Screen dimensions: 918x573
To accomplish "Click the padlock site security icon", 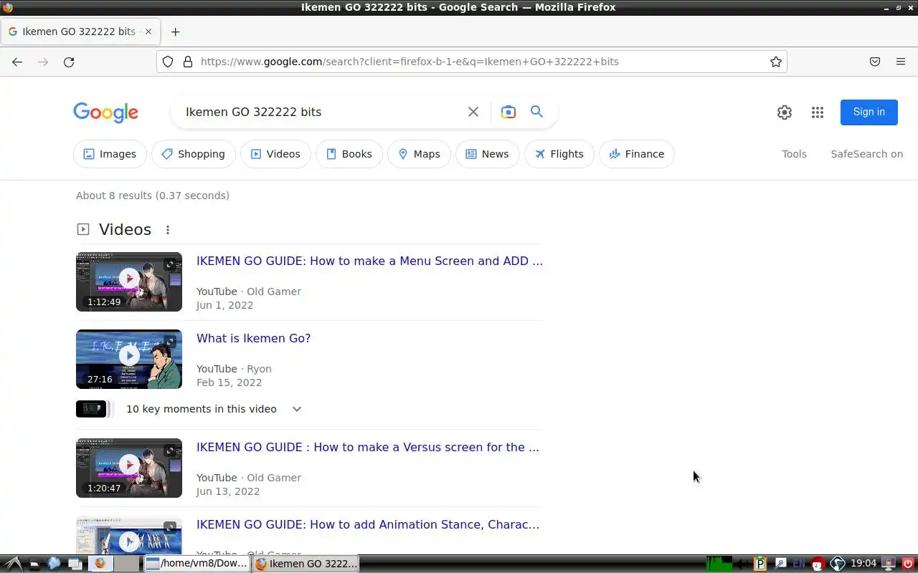I will tap(188, 62).
